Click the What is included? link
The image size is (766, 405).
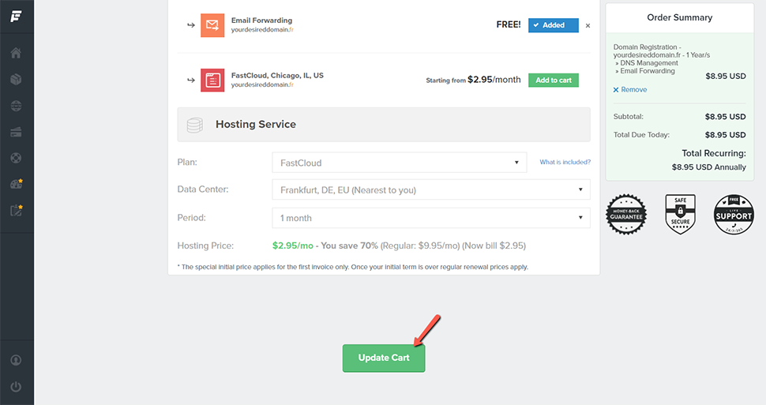coord(565,162)
